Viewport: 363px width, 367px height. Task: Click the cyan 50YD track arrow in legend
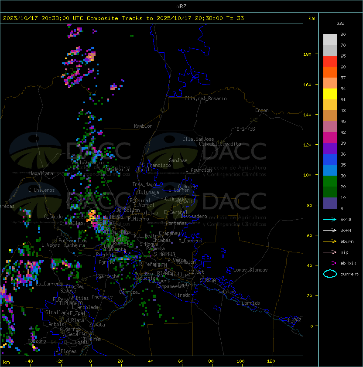pyautogui.click(x=330, y=219)
